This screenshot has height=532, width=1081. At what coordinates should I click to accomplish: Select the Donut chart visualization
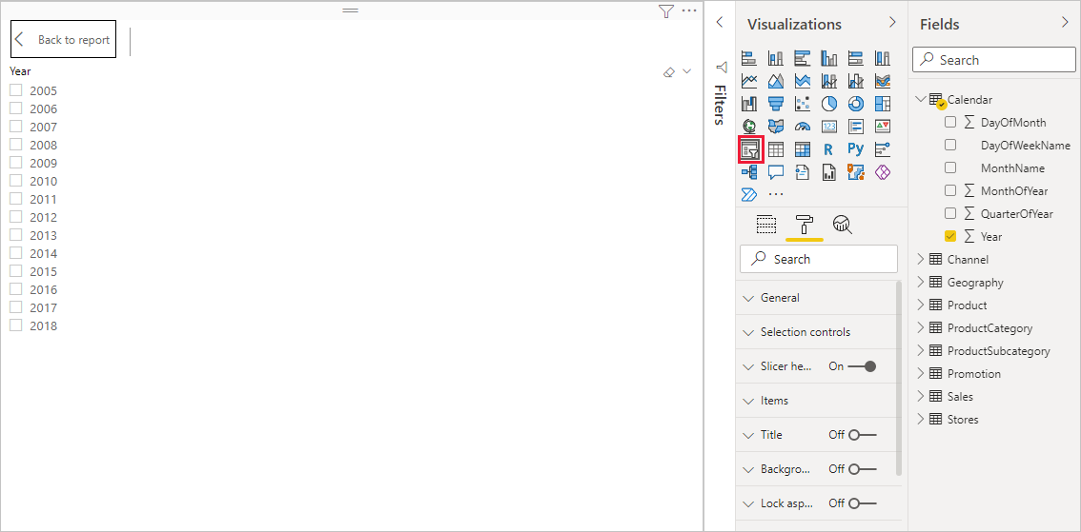[x=856, y=104]
